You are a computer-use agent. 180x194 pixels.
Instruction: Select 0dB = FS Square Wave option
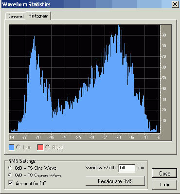[x=10, y=175]
